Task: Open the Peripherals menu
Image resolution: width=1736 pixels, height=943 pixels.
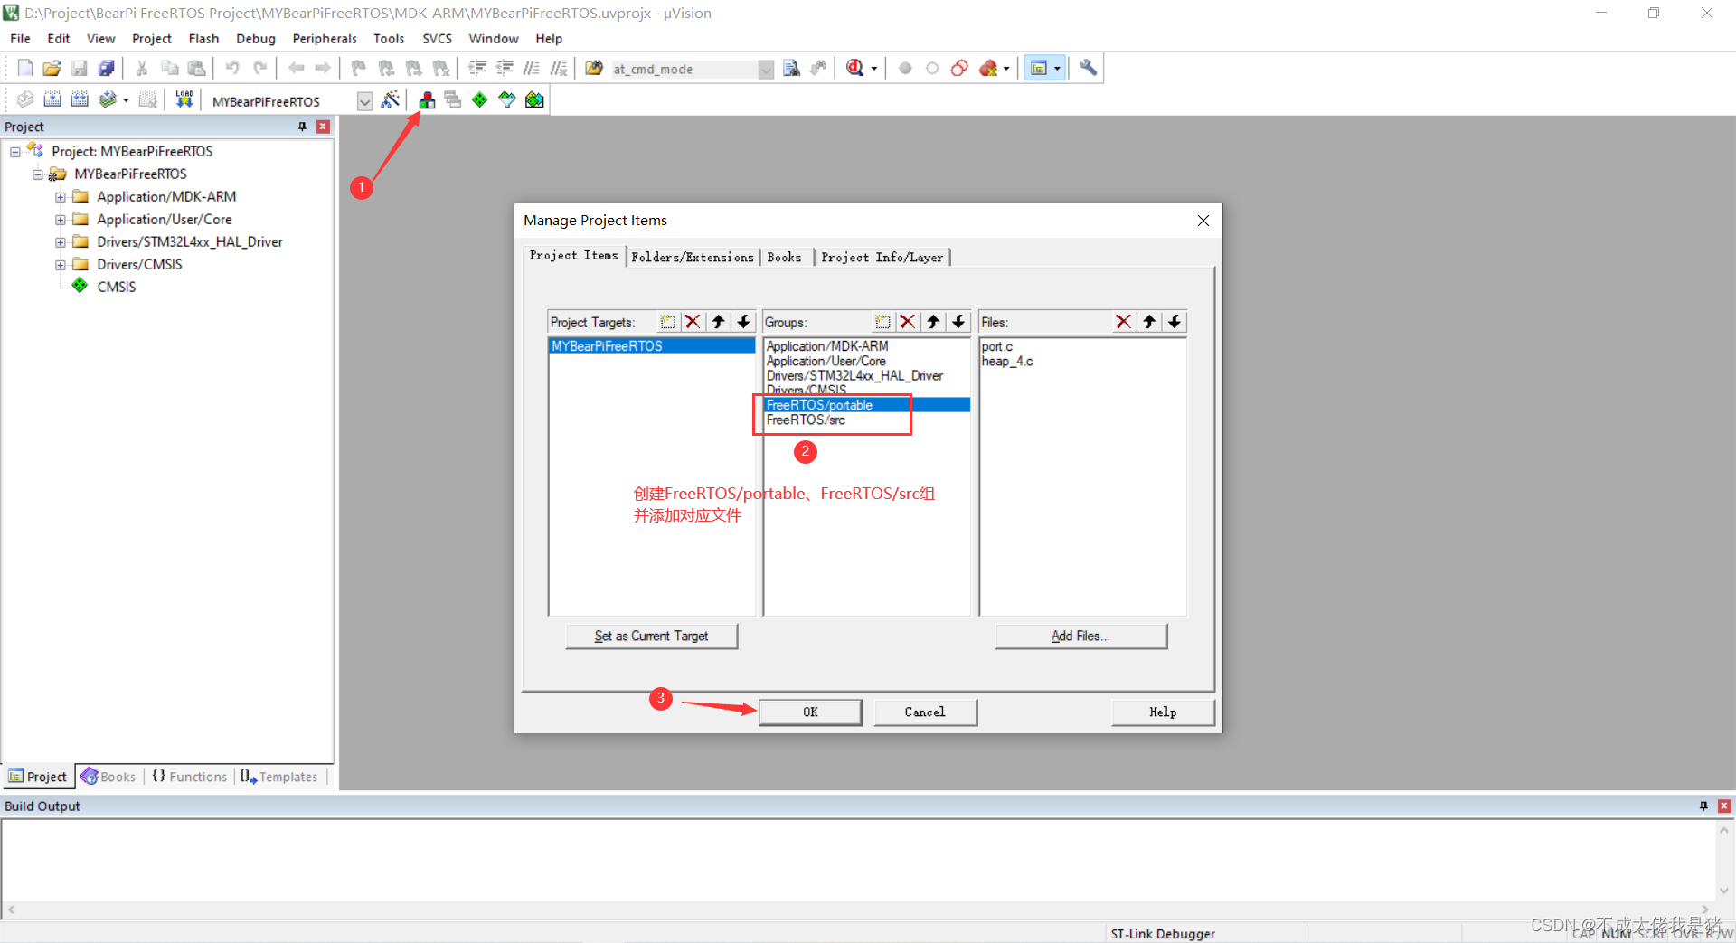Action: pos(325,39)
